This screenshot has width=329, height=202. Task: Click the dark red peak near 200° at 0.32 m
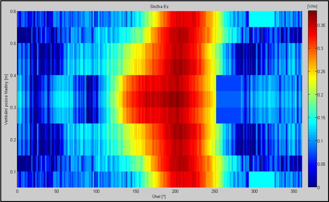click(175, 99)
